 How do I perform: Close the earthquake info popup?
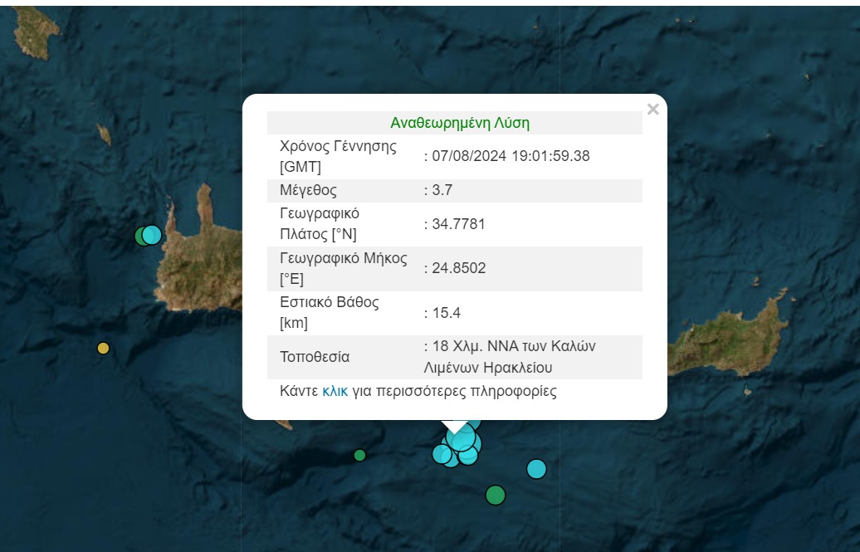(x=652, y=110)
